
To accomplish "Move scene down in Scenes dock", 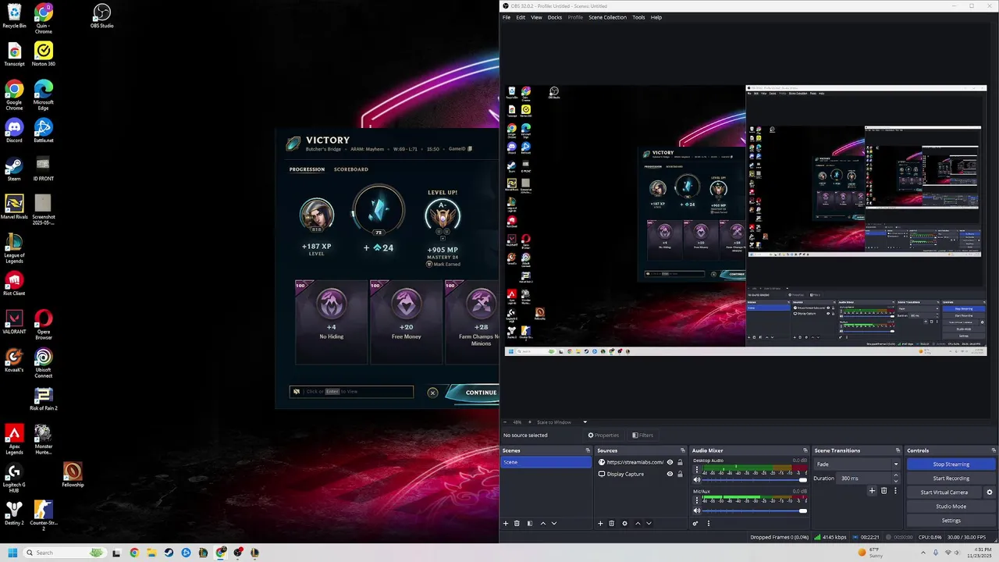I will coord(554,524).
